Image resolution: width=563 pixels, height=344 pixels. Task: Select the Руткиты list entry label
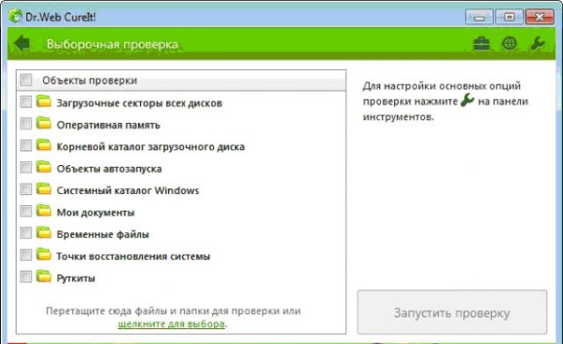pyautogui.click(x=76, y=278)
